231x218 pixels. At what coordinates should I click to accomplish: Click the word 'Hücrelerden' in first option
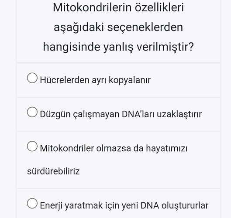pyautogui.click(x=65, y=80)
